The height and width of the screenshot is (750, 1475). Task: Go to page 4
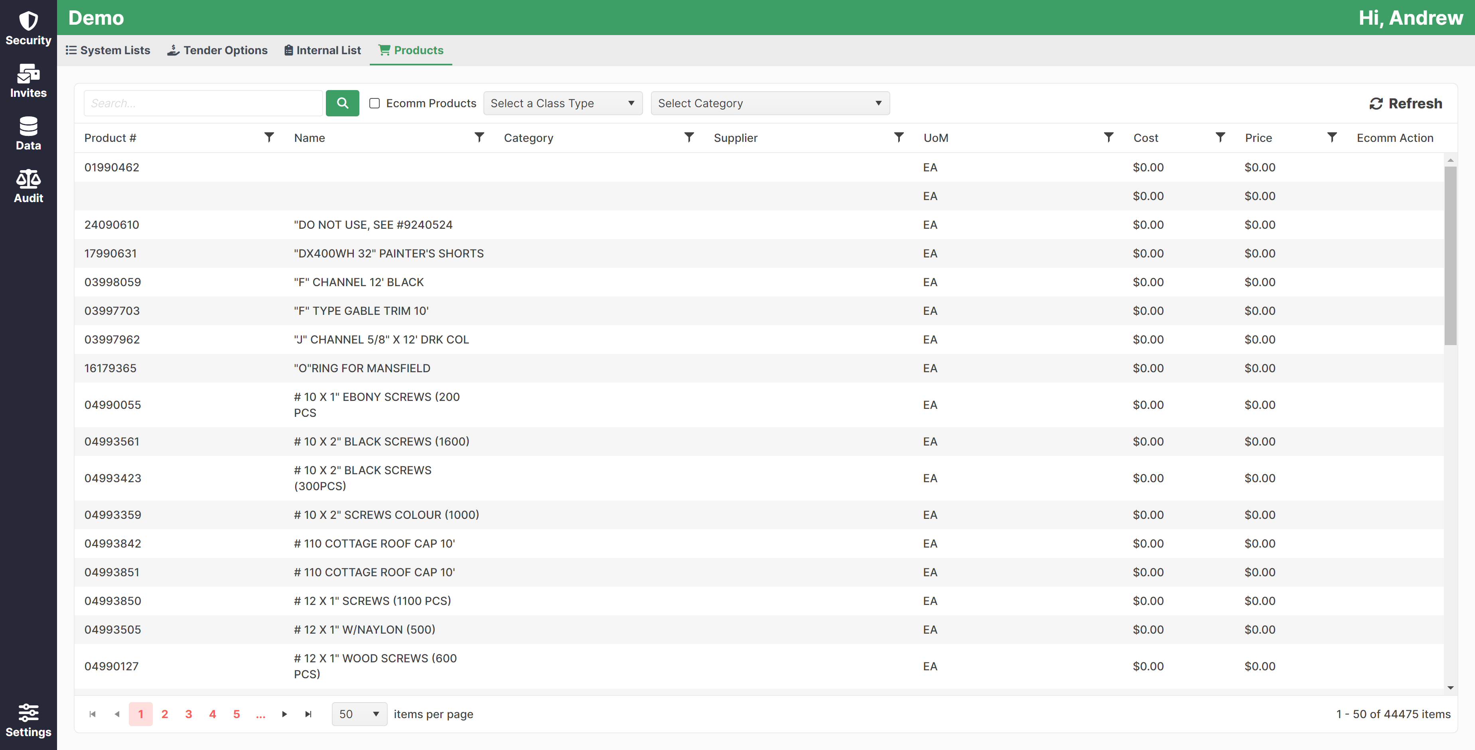coord(213,714)
